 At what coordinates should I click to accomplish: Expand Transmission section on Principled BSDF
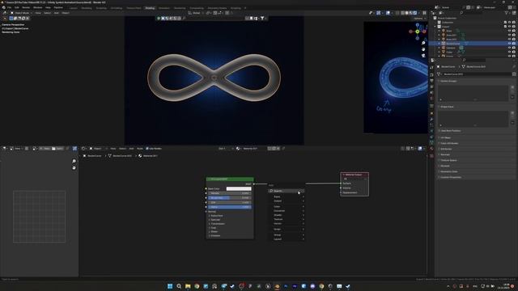(218, 224)
